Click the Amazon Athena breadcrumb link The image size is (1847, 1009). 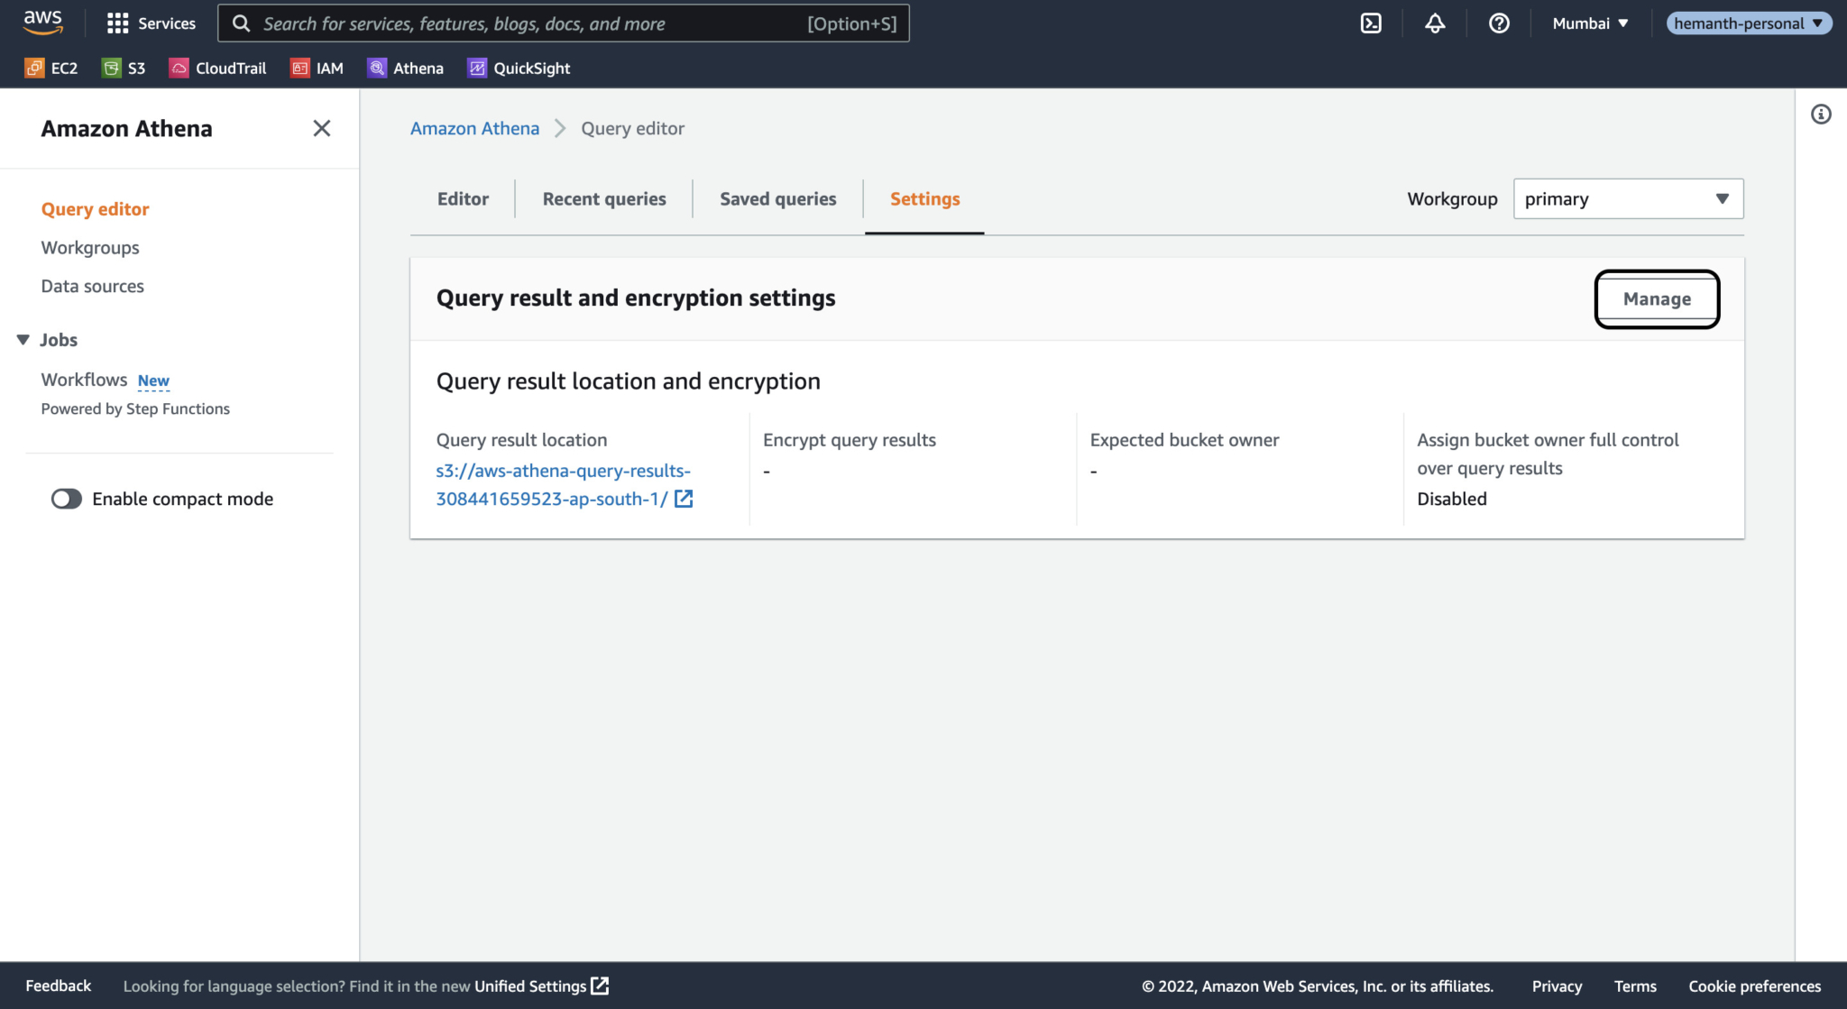pyautogui.click(x=474, y=128)
